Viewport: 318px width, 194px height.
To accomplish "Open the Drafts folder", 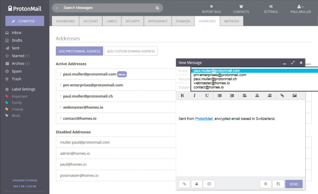I will [x=17, y=40].
